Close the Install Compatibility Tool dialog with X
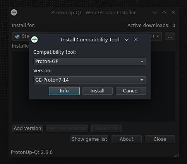 coord(136,39)
